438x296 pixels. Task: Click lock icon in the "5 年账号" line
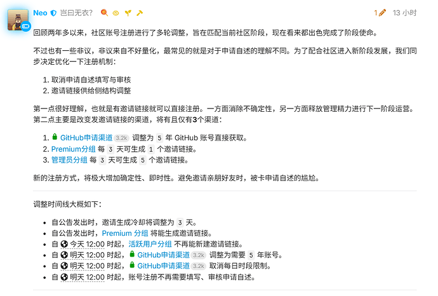click(x=132, y=254)
